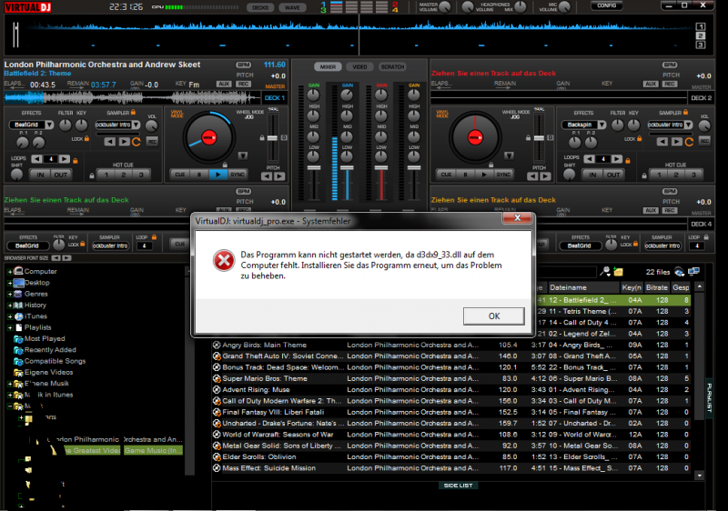Toggle AUX input on Deck 2
The height and width of the screenshot is (511, 728).
[x=651, y=84]
